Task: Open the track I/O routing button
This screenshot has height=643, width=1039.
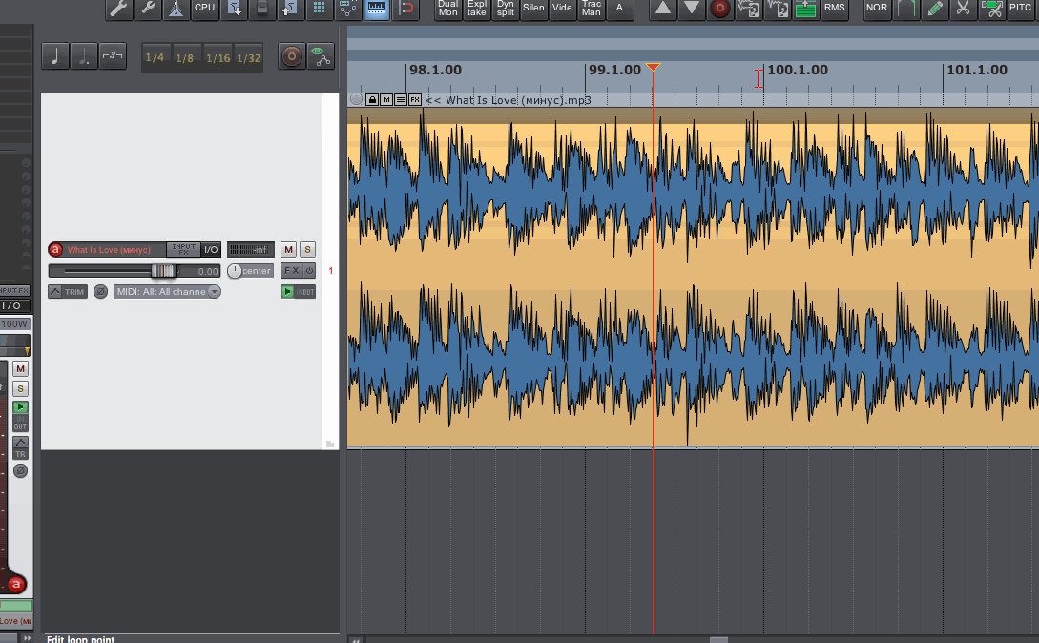Action: pos(211,249)
